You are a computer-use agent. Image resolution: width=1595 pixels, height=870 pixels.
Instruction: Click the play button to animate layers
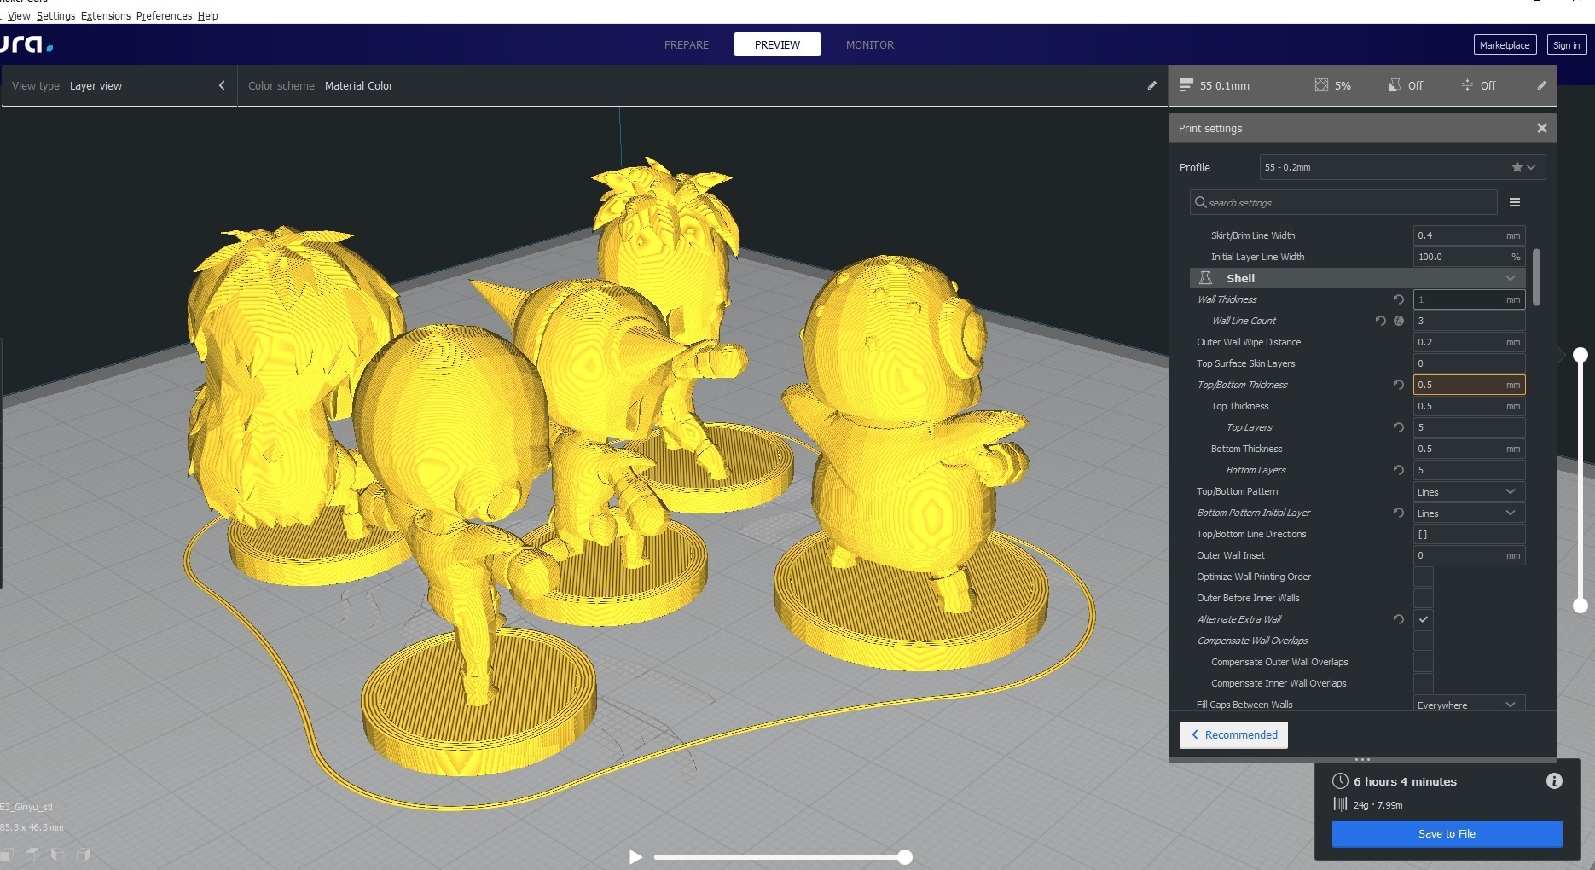(635, 857)
